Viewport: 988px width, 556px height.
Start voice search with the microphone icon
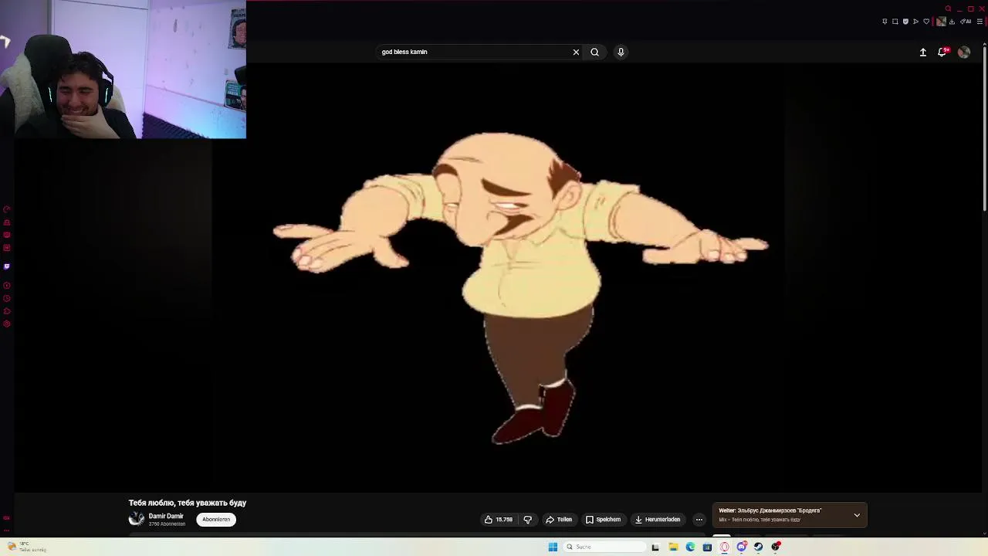tap(621, 52)
